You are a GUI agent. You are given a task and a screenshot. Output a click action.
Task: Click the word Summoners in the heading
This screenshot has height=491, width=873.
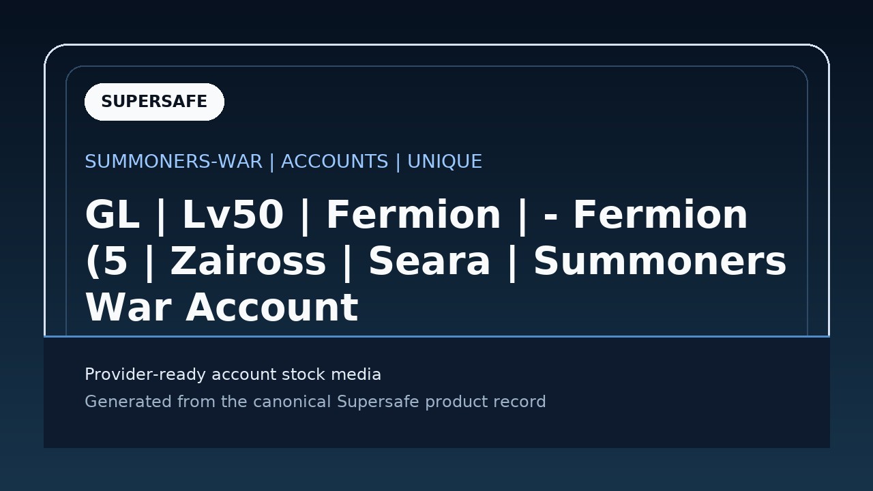click(660, 262)
